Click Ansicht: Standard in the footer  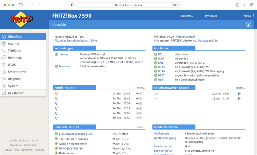[19, 141]
